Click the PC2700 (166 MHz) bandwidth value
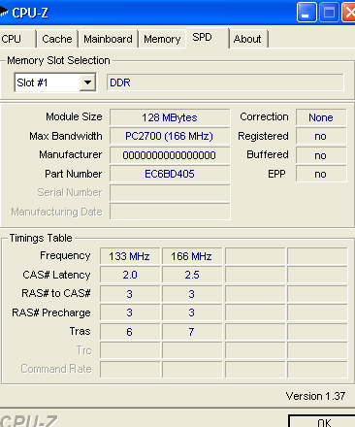 pyautogui.click(x=170, y=136)
